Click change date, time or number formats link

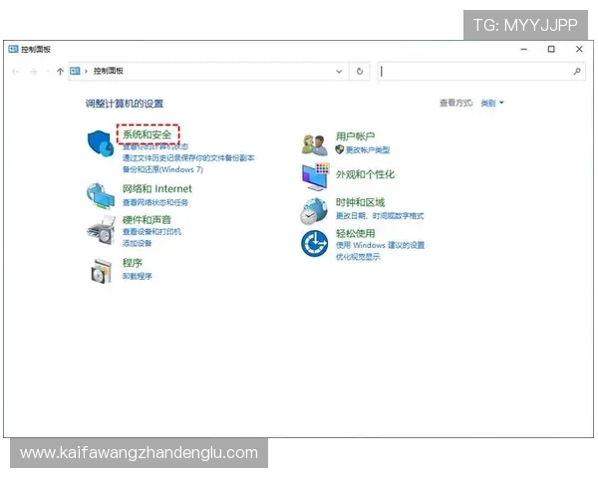380,216
